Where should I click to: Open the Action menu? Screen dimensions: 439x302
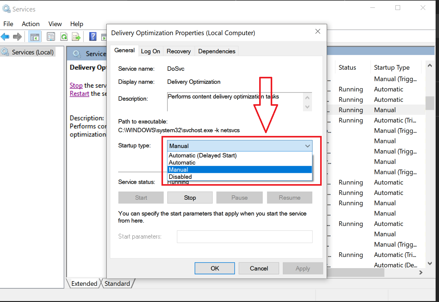[30, 24]
